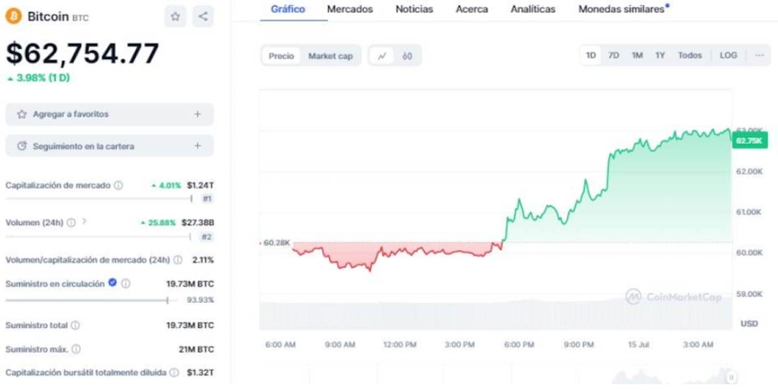Click info icon beside Suministro total

pos(75,325)
